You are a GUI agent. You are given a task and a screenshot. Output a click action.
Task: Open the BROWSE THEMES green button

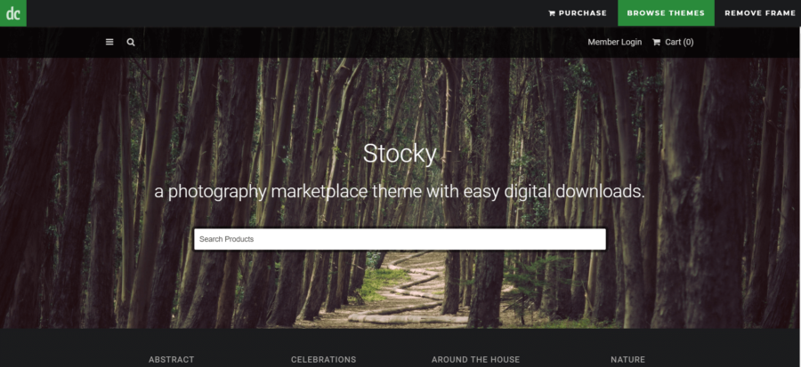pyautogui.click(x=666, y=12)
